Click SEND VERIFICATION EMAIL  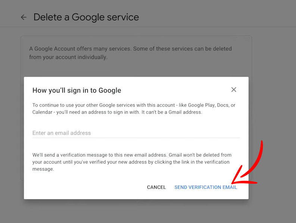click(x=206, y=187)
